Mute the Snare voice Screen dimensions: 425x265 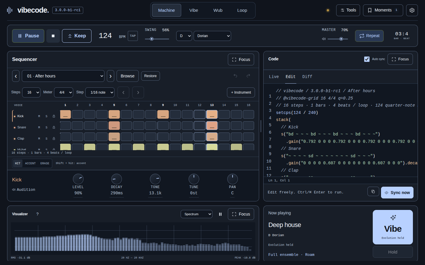(x=39, y=127)
